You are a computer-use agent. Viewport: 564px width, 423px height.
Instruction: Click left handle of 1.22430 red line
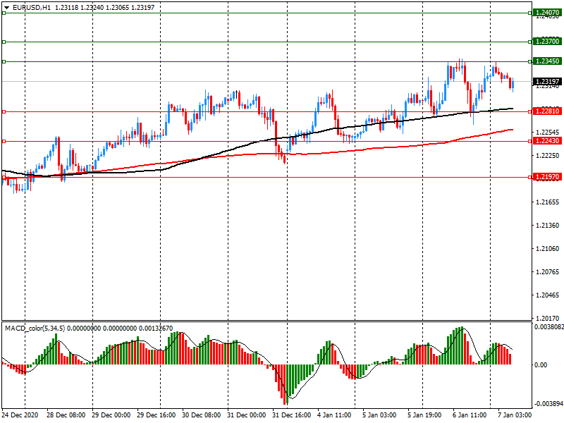click(x=4, y=141)
